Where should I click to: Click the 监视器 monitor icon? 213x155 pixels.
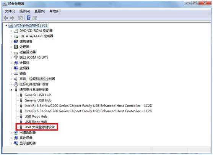tap(16, 68)
